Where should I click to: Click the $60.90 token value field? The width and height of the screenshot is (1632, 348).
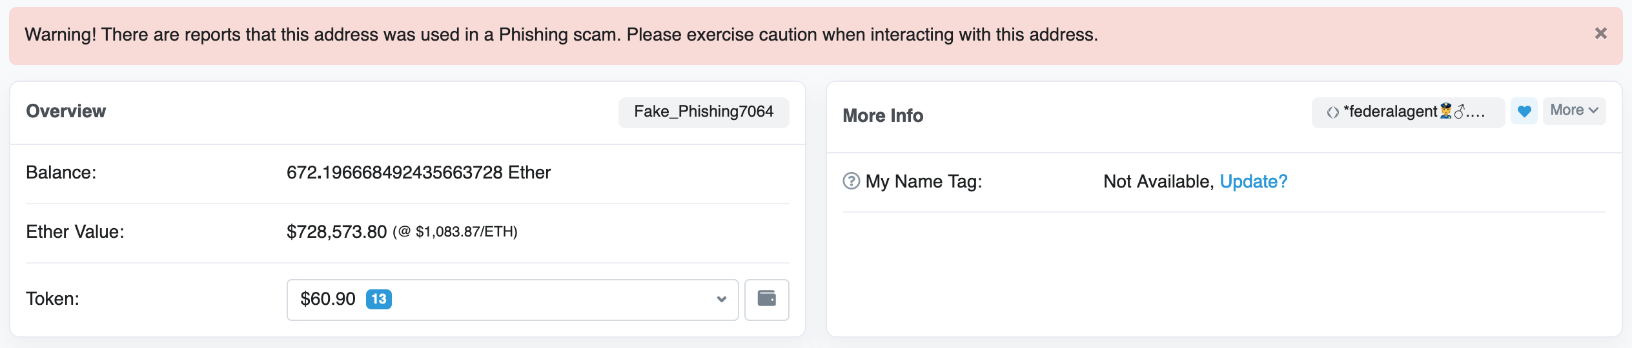tap(328, 299)
